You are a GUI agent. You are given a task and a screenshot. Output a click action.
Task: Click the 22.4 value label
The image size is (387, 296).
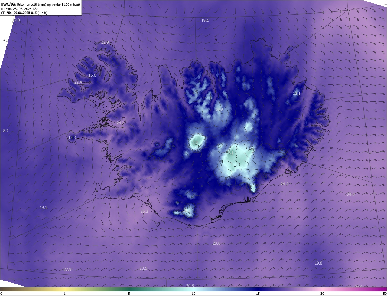click(x=78, y=82)
